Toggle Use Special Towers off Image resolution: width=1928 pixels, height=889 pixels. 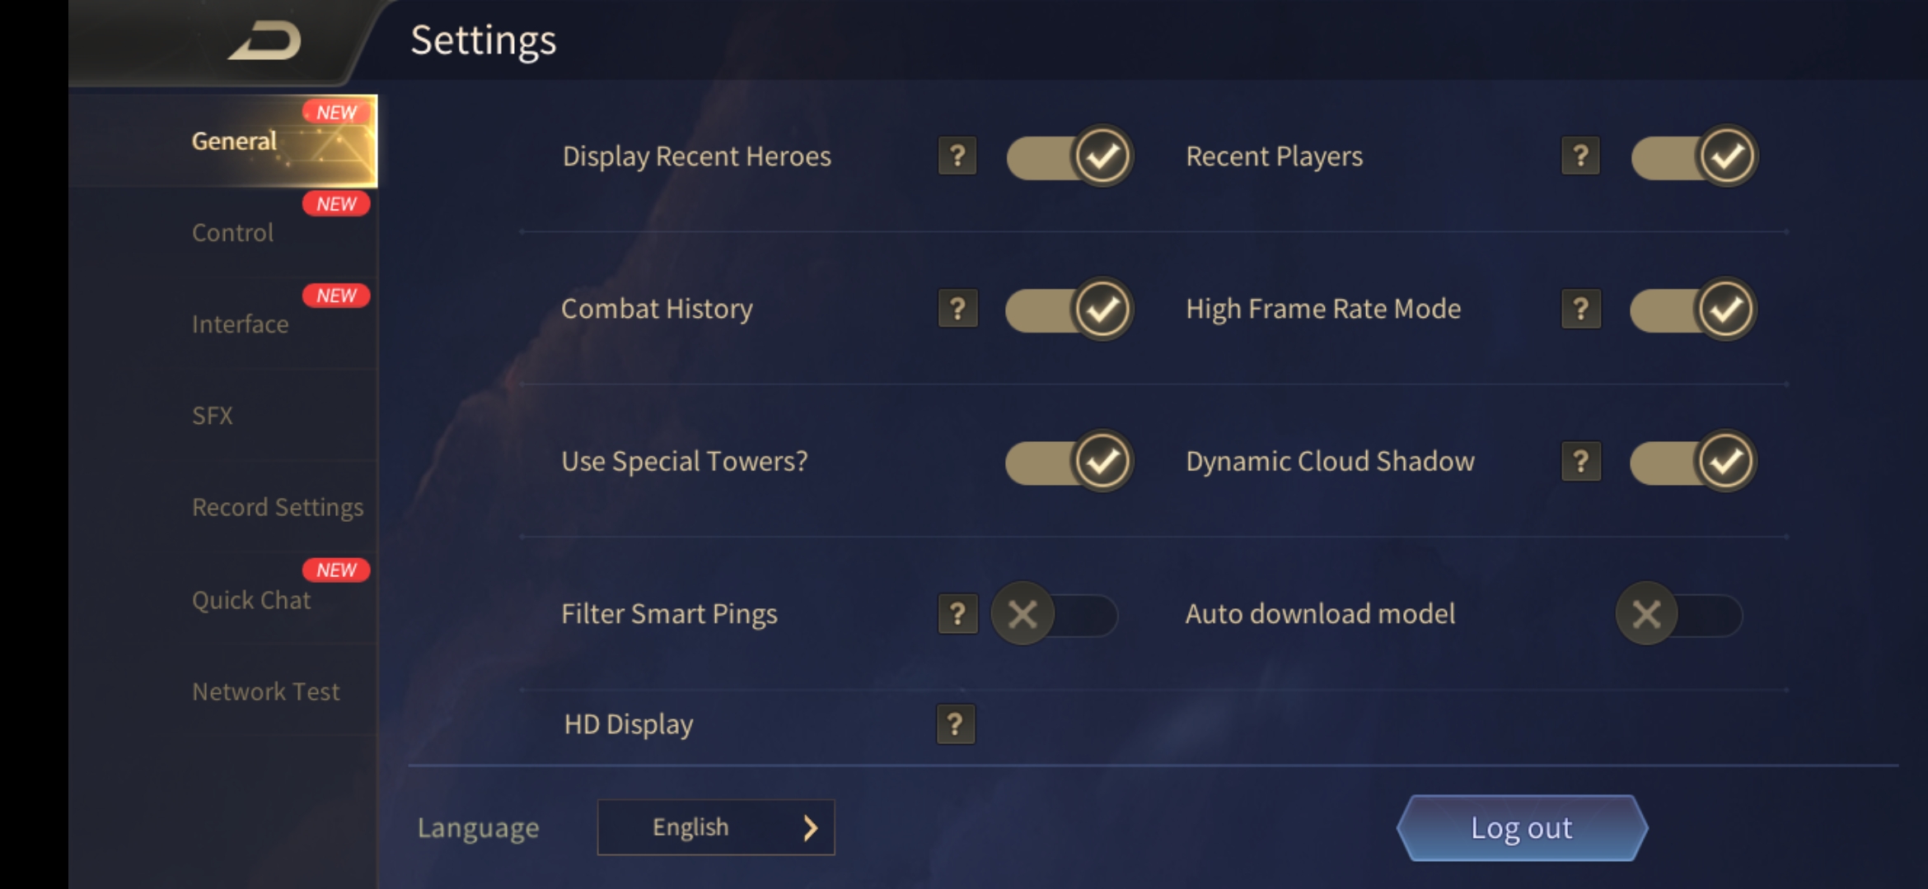point(1069,461)
